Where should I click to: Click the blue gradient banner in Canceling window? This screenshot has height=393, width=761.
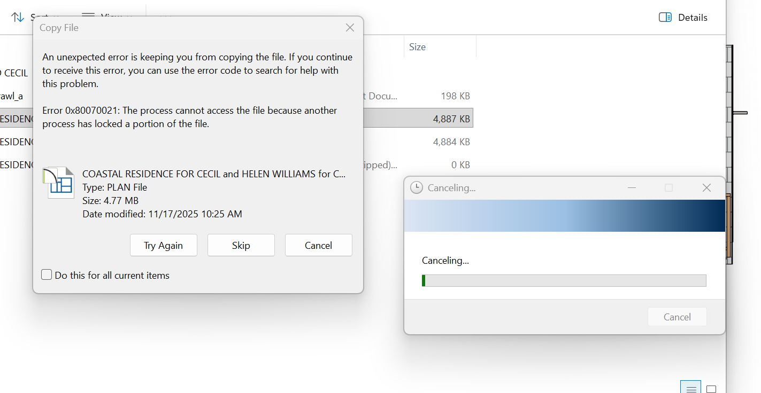point(564,216)
